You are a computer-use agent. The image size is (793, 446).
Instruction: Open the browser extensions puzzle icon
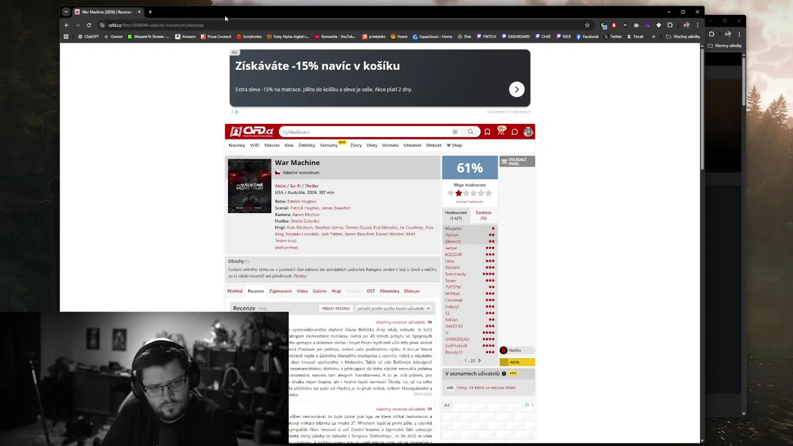tap(670, 25)
